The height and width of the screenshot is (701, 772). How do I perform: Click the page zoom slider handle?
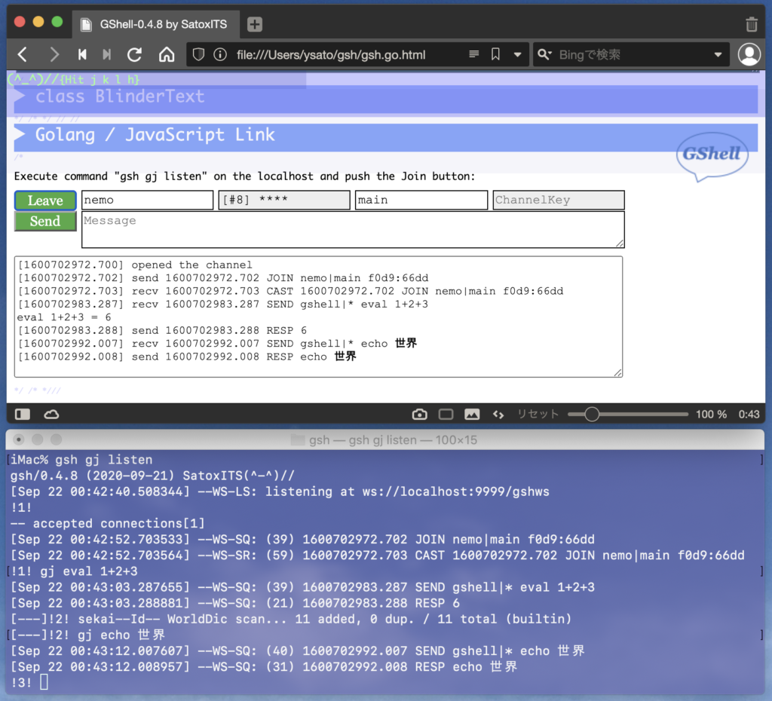592,414
